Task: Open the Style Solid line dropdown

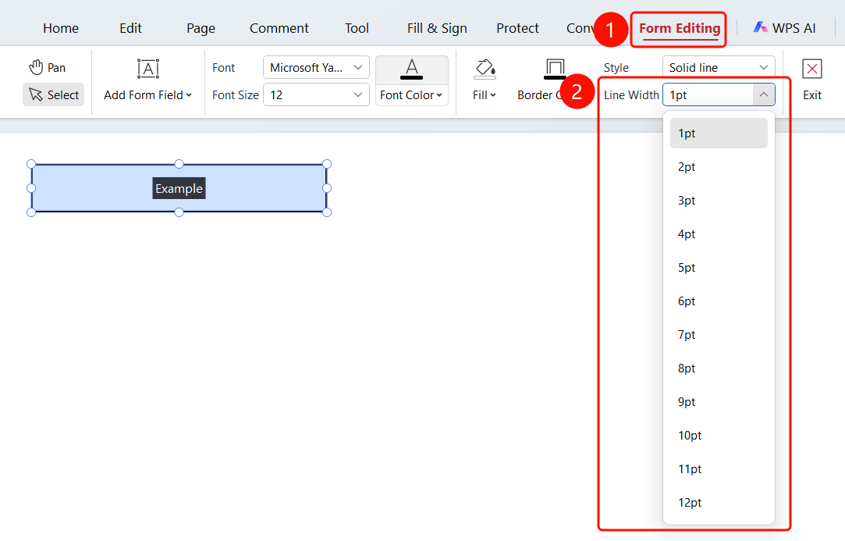Action: tap(719, 67)
